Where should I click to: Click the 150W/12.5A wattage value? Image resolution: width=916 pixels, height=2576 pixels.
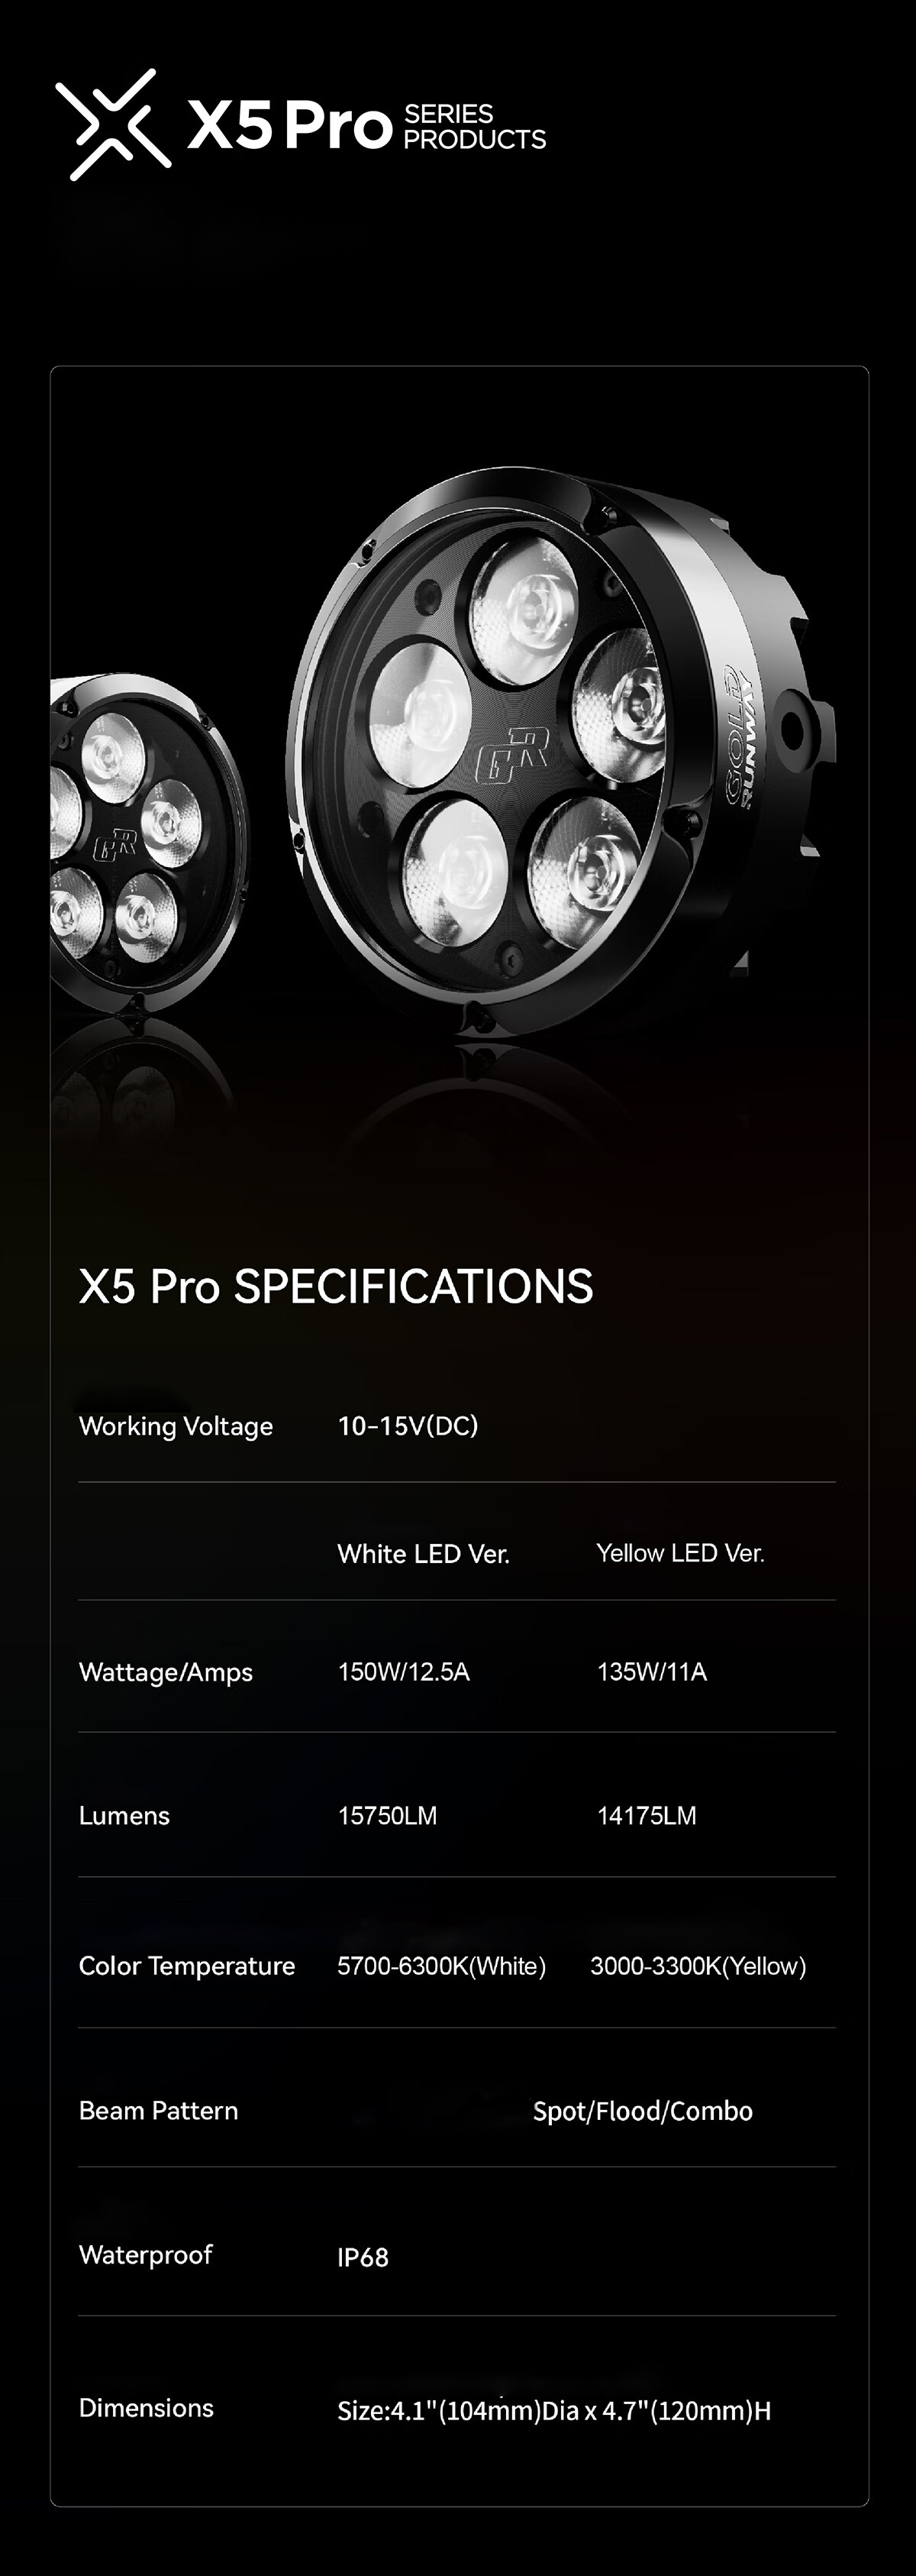(404, 1671)
